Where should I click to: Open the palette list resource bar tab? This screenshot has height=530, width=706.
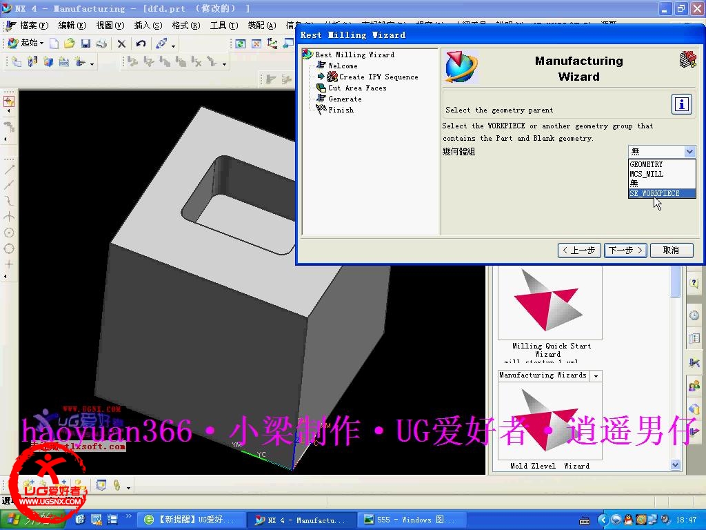(694, 338)
